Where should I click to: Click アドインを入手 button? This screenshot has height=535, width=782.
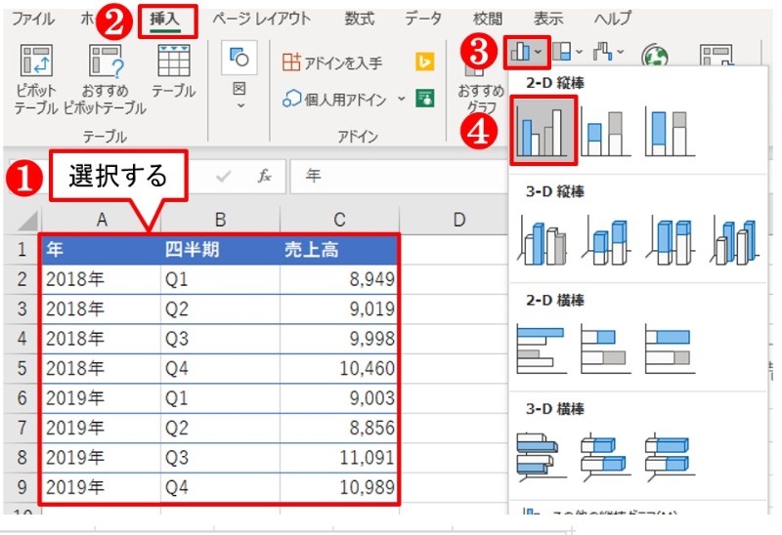332,62
